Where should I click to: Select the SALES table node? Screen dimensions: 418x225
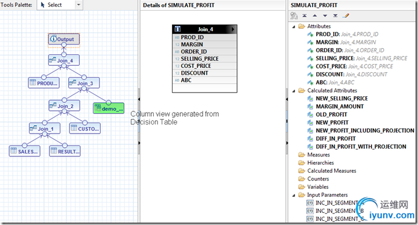pos(25,152)
